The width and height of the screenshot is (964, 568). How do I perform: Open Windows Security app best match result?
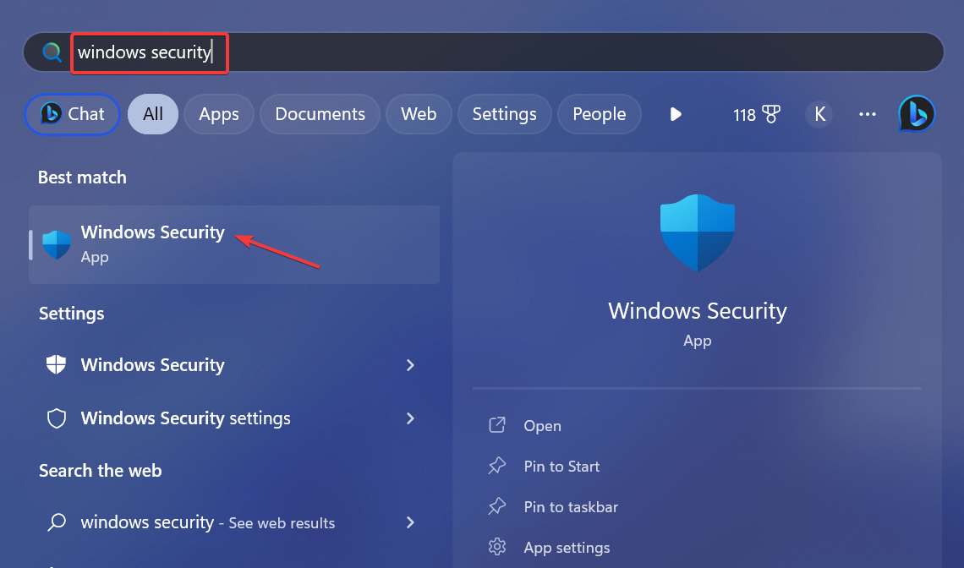click(234, 244)
